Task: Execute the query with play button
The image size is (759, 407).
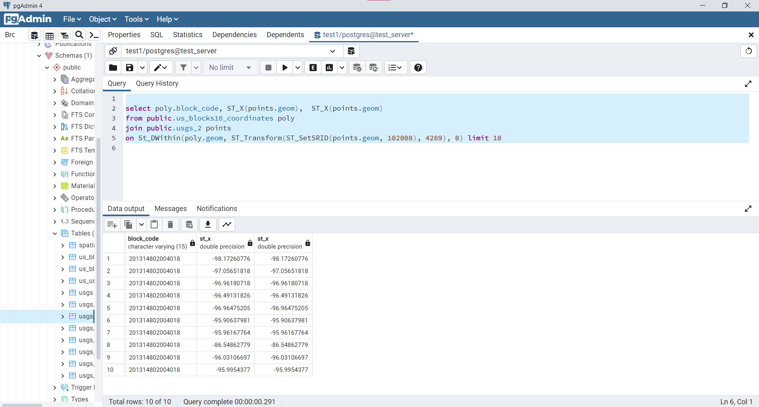Action: click(x=285, y=68)
